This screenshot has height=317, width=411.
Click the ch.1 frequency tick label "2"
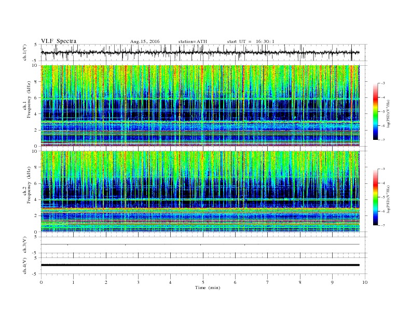click(x=36, y=130)
